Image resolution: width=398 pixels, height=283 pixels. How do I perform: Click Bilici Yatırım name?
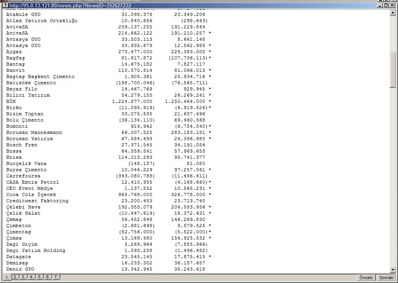click(x=28, y=95)
